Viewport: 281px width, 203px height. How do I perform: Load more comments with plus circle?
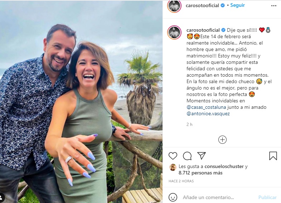(222, 139)
